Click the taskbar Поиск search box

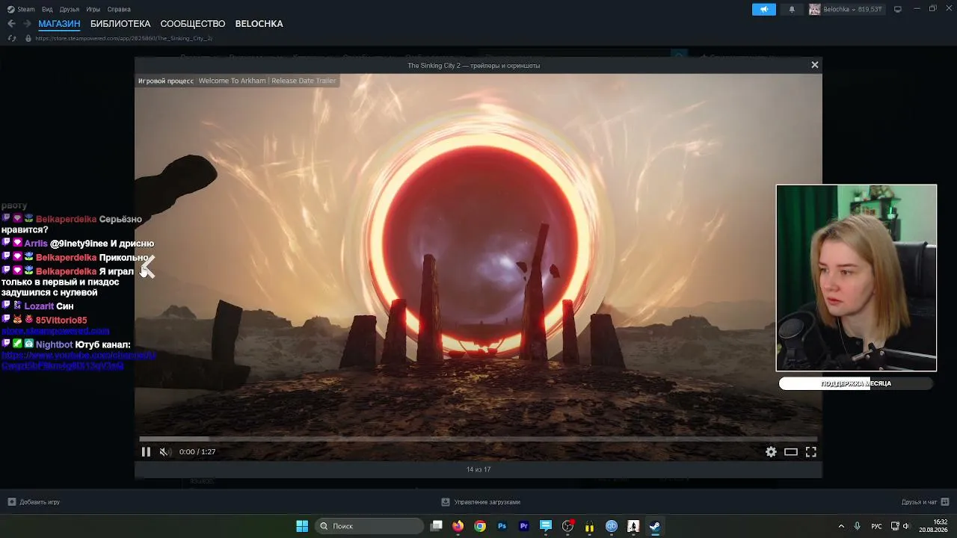(369, 526)
